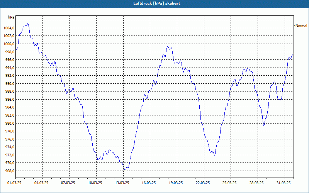Click the 'Normal' label on the right axis
309x193 pixels.
[x=301, y=25]
